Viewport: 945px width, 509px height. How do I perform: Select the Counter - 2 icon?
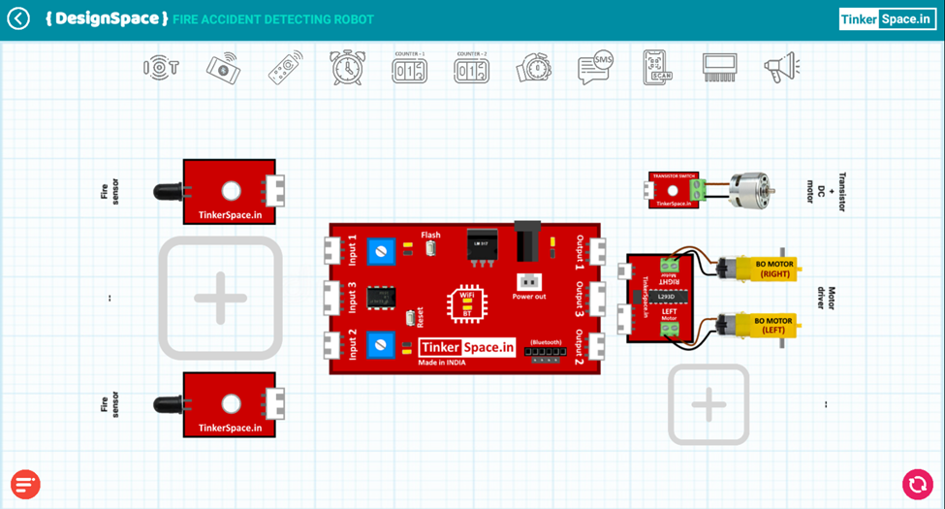coord(472,68)
